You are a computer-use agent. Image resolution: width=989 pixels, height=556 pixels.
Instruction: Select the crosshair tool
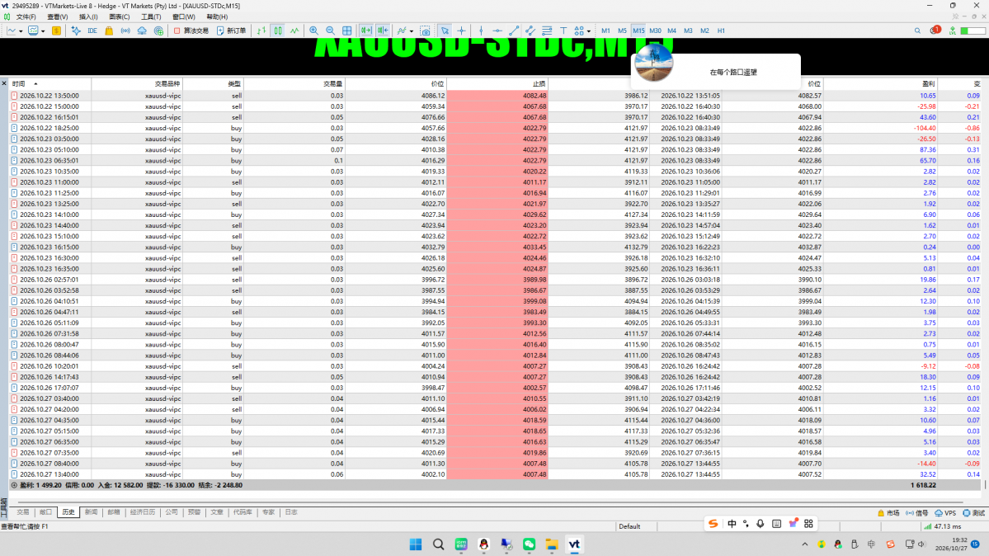[x=462, y=31]
